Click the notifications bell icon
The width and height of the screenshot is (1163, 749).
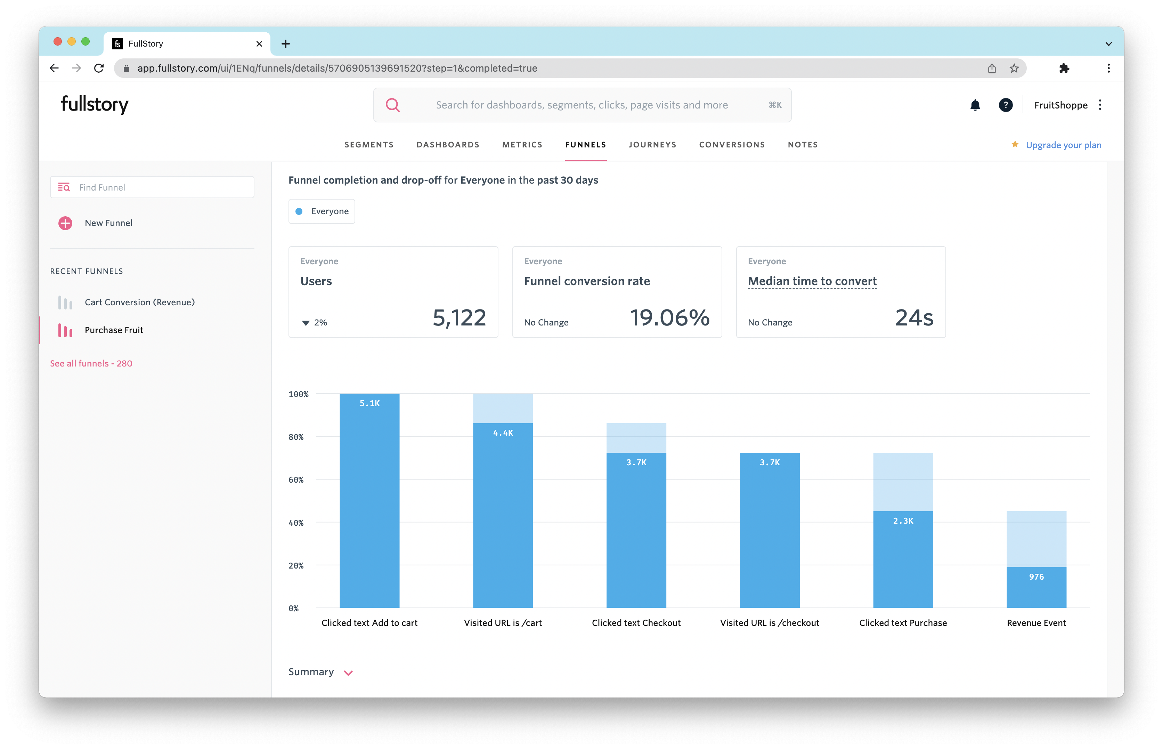(x=975, y=105)
